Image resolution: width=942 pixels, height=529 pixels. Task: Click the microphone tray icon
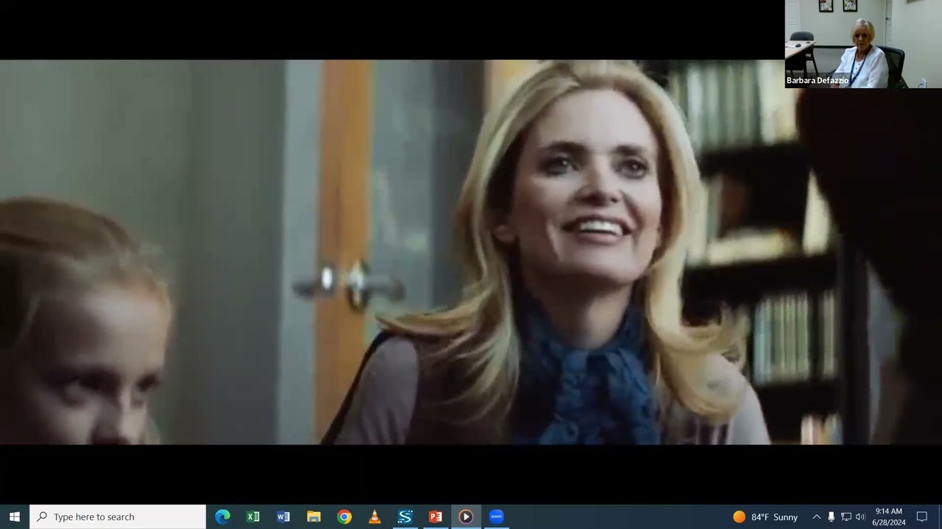click(x=831, y=517)
